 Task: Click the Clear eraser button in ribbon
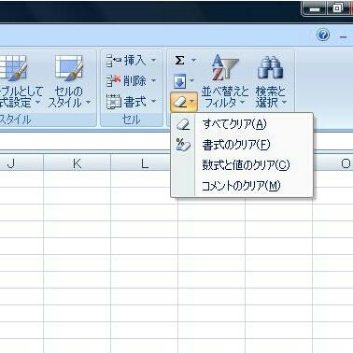point(184,102)
